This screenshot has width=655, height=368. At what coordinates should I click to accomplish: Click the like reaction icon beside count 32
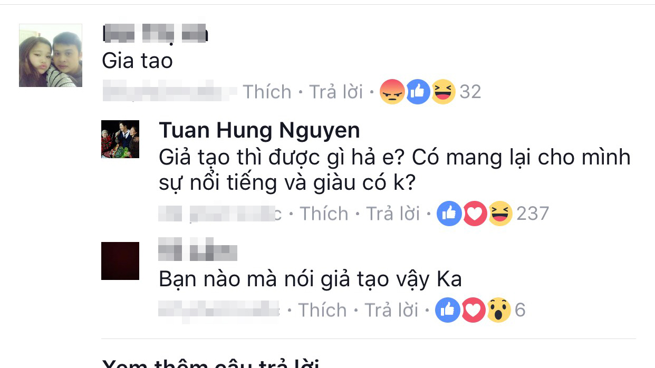point(418,92)
